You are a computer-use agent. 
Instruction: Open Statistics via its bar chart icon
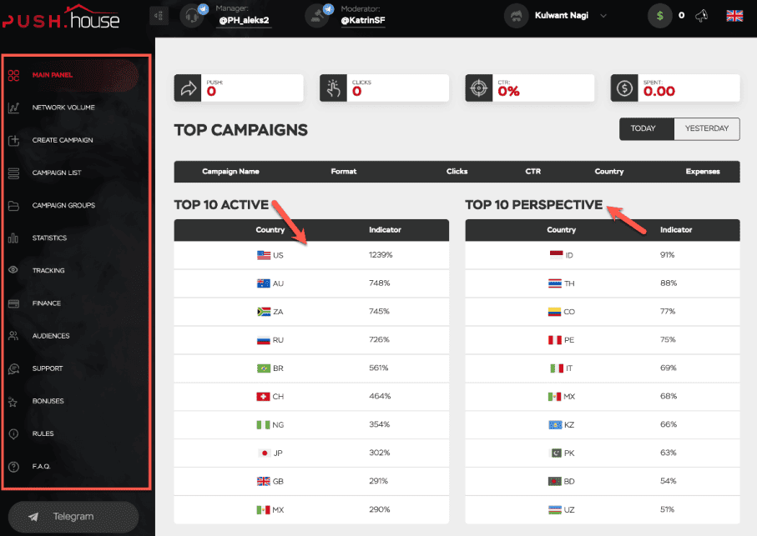(13, 238)
